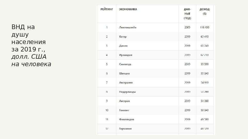
Task: Select the Германия row name
Action: click(x=125, y=129)
